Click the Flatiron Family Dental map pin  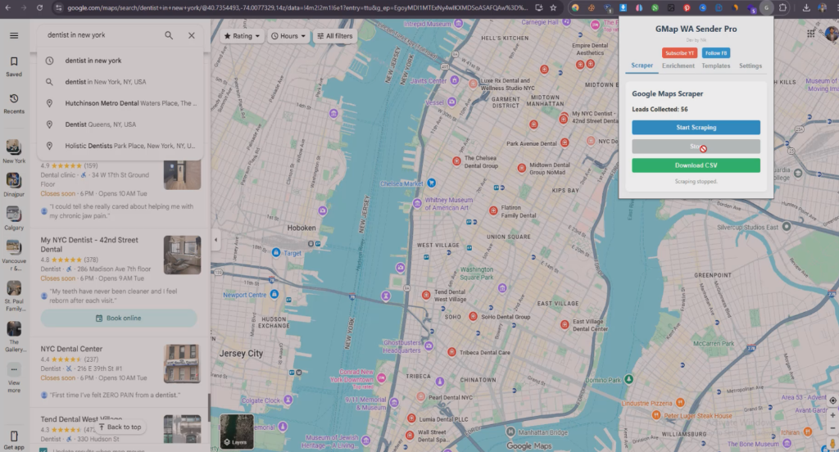[x=493, y=210]
